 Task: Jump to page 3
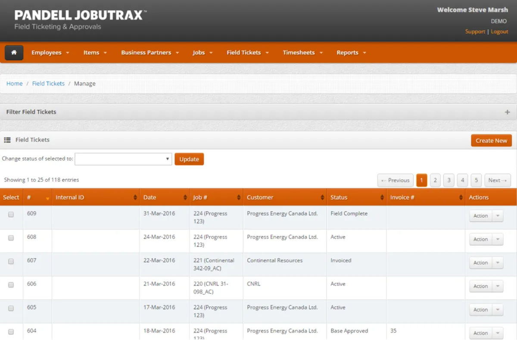(x=449, y=180)
